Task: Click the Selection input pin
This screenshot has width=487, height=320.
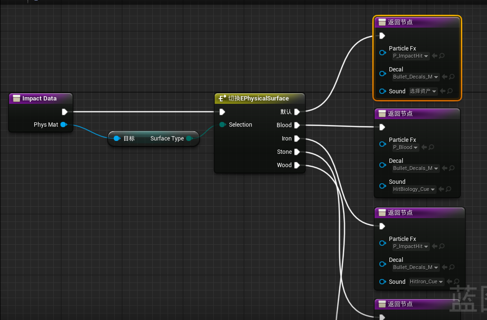Action: [x=222, y=125]
